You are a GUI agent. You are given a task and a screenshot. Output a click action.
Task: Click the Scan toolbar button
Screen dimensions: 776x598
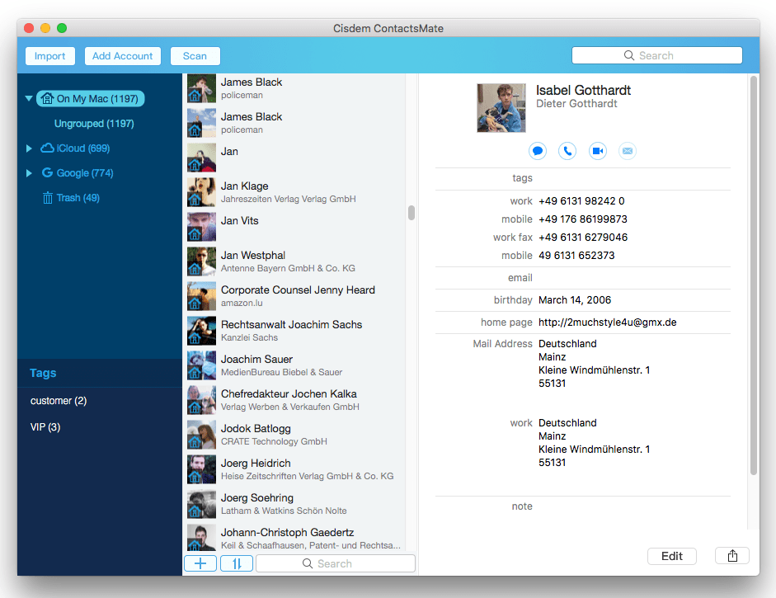195,56
